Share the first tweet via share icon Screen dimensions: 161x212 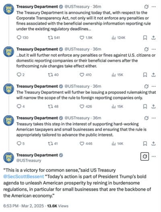[153, 38]
